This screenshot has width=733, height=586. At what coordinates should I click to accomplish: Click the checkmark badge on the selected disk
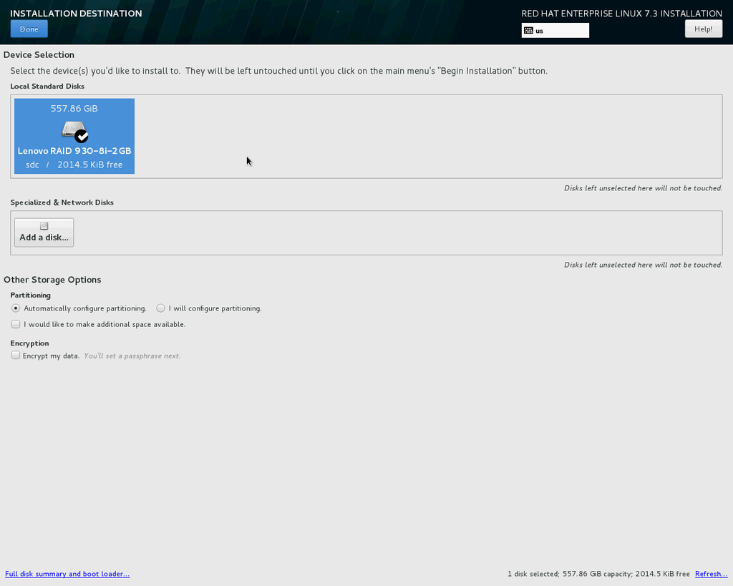pos(82,136)
